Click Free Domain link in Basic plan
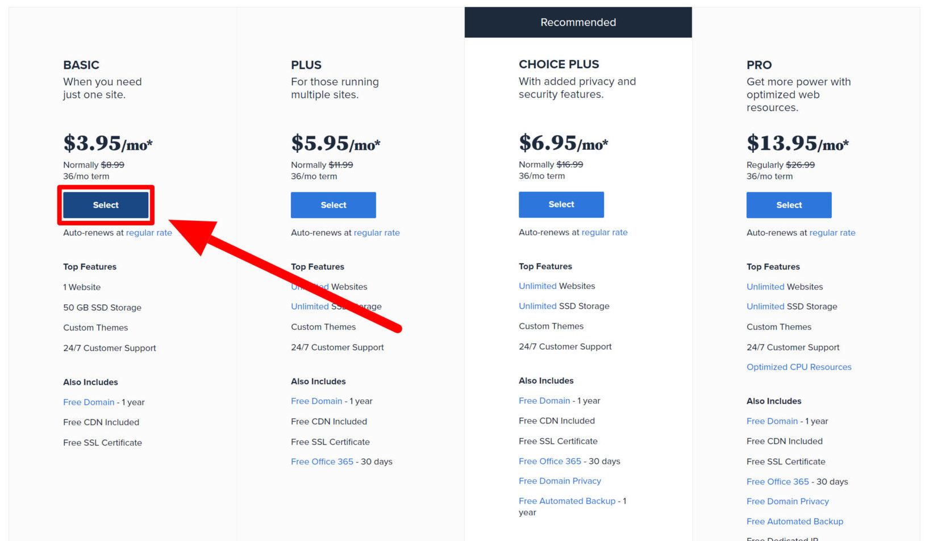This screenshot has width=938, height=541. pyautogui.click(x=89, y=402)
